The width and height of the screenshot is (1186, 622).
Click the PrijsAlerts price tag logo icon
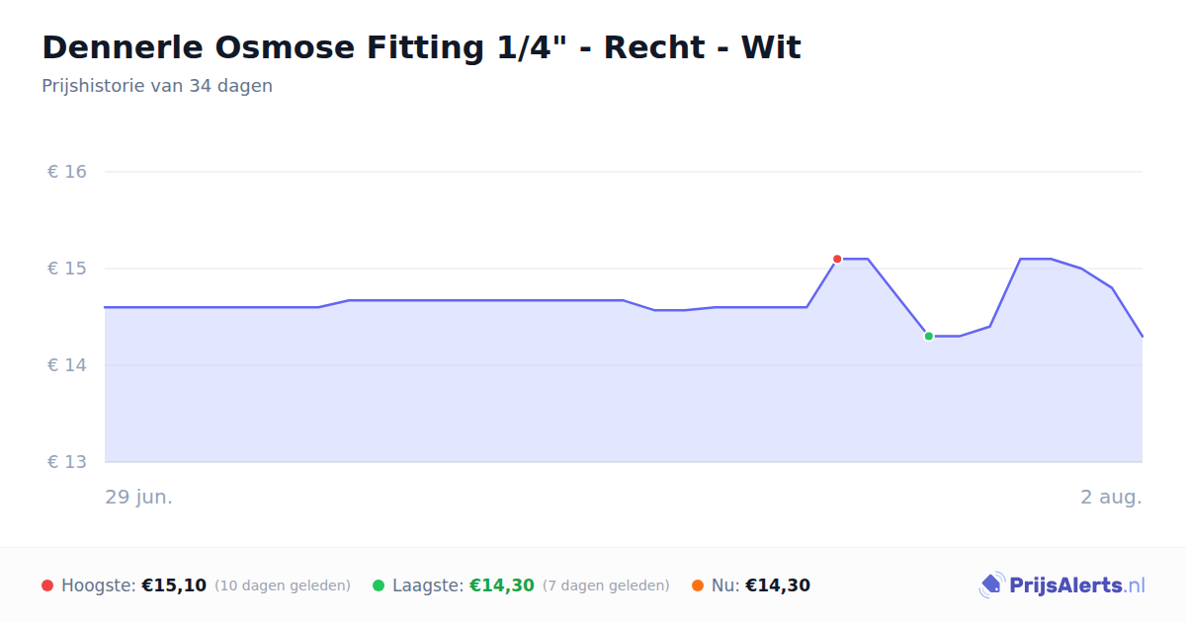992,585
